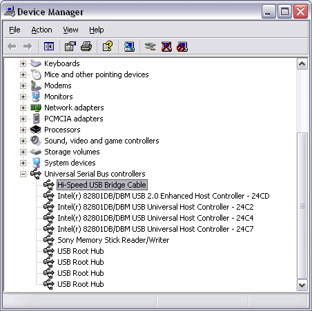Viewport: 312px width, 311px height.
Task: Click the Universal Serial Bus controllers icon
Action: pos(36,174)
